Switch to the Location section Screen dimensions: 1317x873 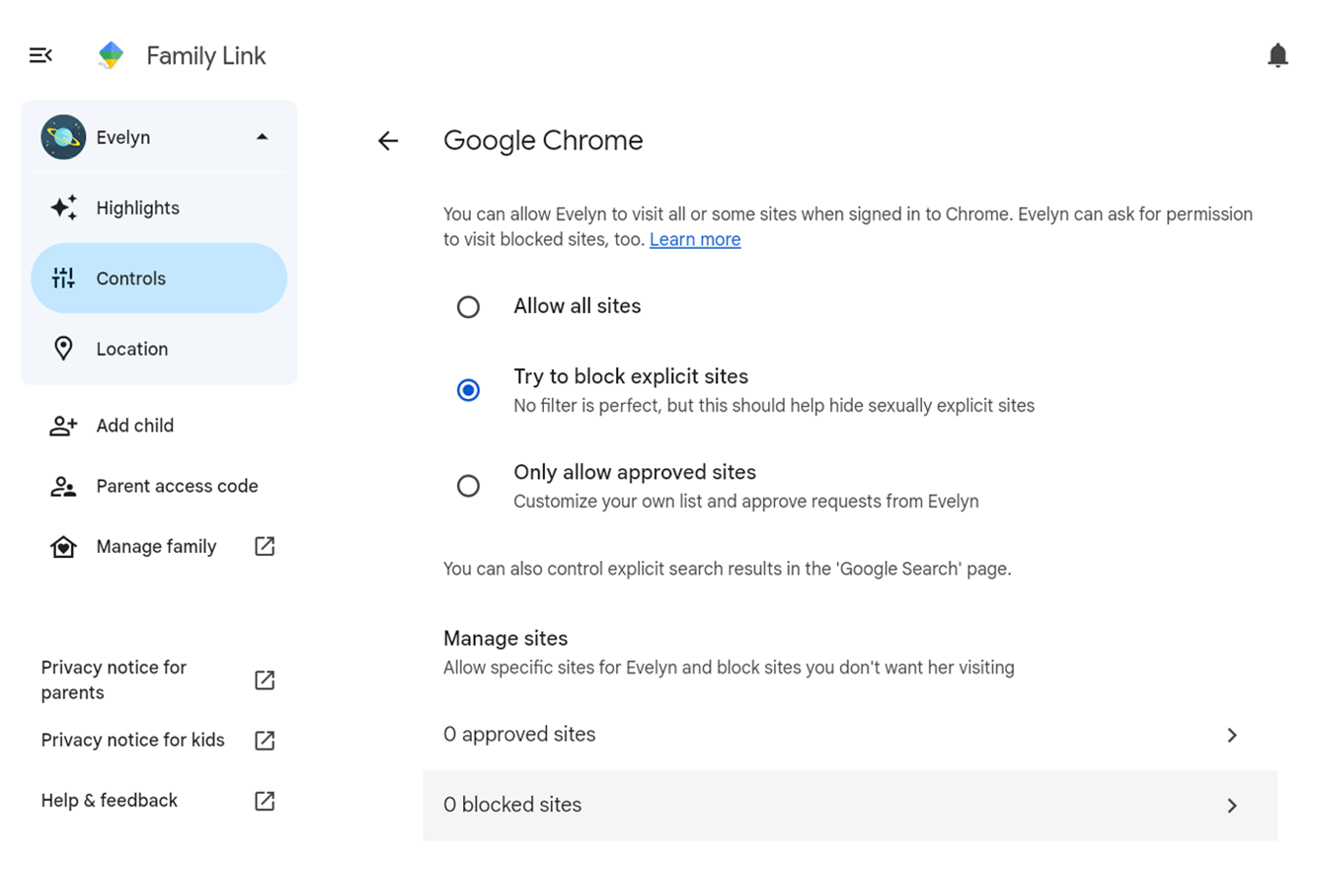[131, 349]
